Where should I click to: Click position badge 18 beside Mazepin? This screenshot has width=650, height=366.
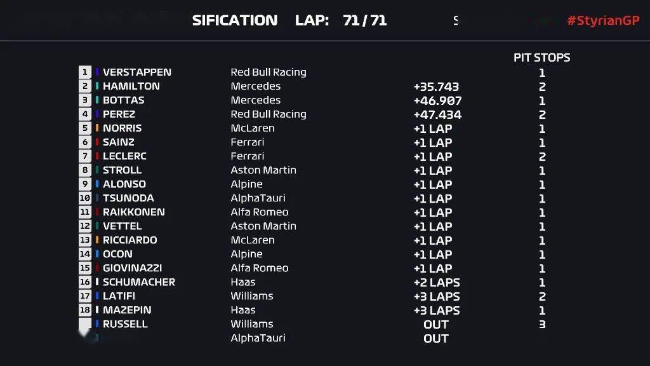pos(85,310)
